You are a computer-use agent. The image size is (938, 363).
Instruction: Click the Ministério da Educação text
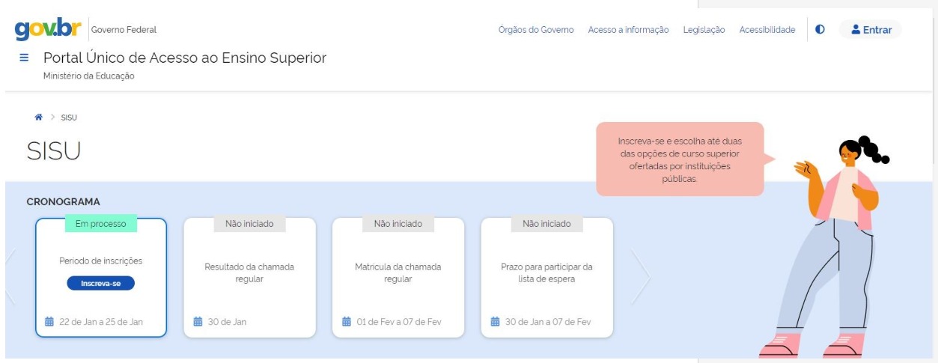click(x=89, y=76)
